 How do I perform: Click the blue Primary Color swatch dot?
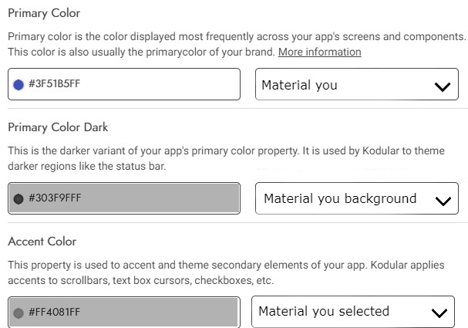click(x=19, y=85)
